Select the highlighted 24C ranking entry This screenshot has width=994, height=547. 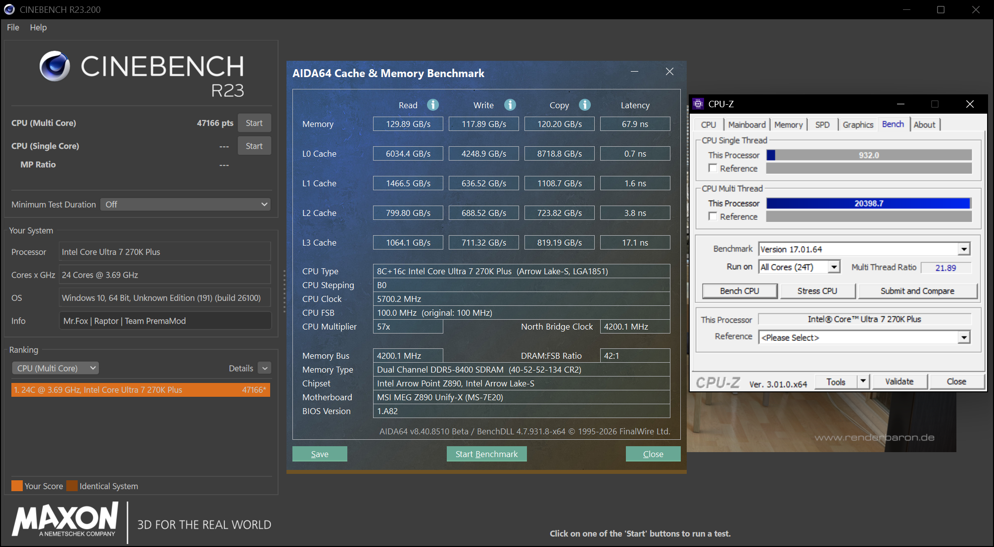coord(141,390)
